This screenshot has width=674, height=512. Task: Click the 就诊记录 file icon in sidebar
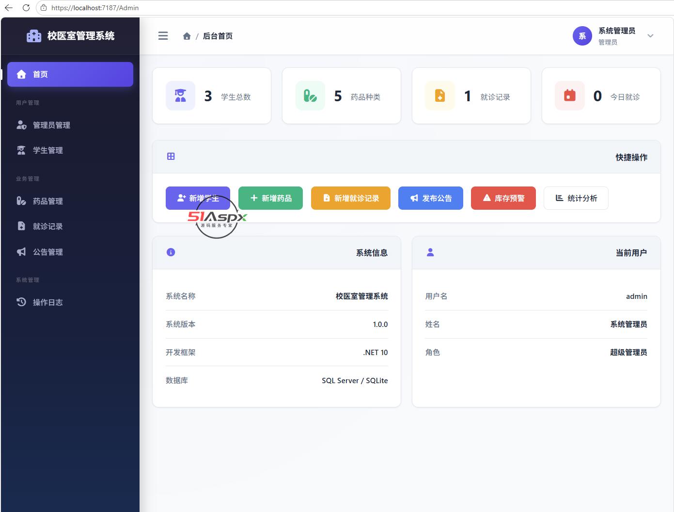(x=21, y=226)
